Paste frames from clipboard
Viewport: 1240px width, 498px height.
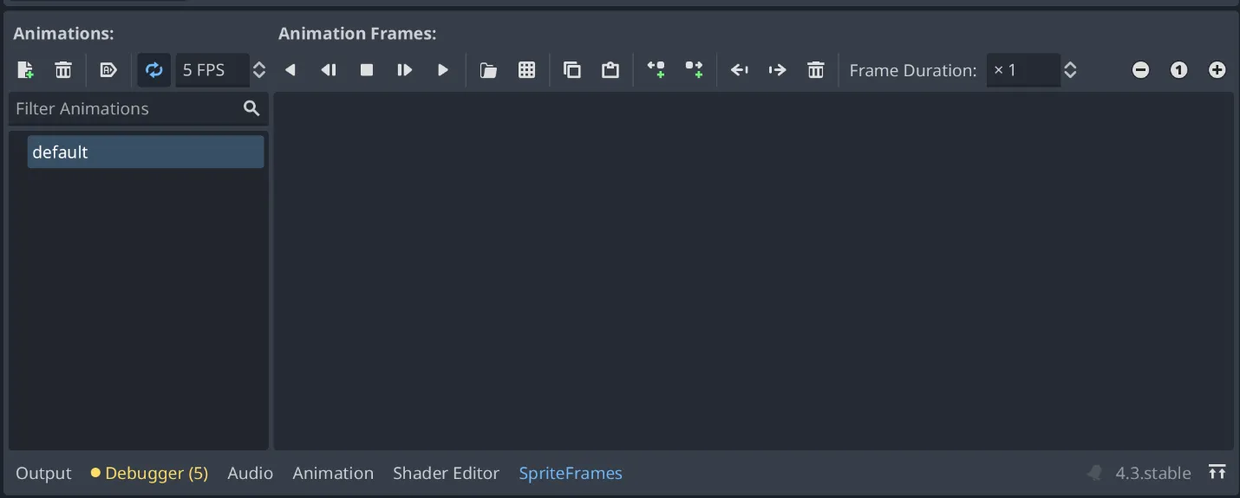610,70
